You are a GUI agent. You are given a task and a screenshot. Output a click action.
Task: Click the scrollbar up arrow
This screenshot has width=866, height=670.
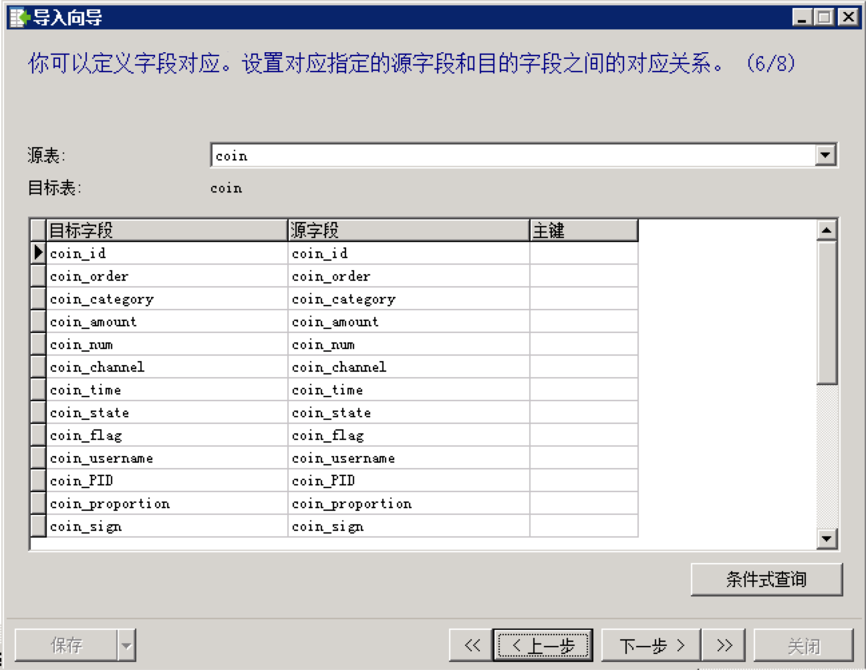pyautogui.click(x=827, y=230)
